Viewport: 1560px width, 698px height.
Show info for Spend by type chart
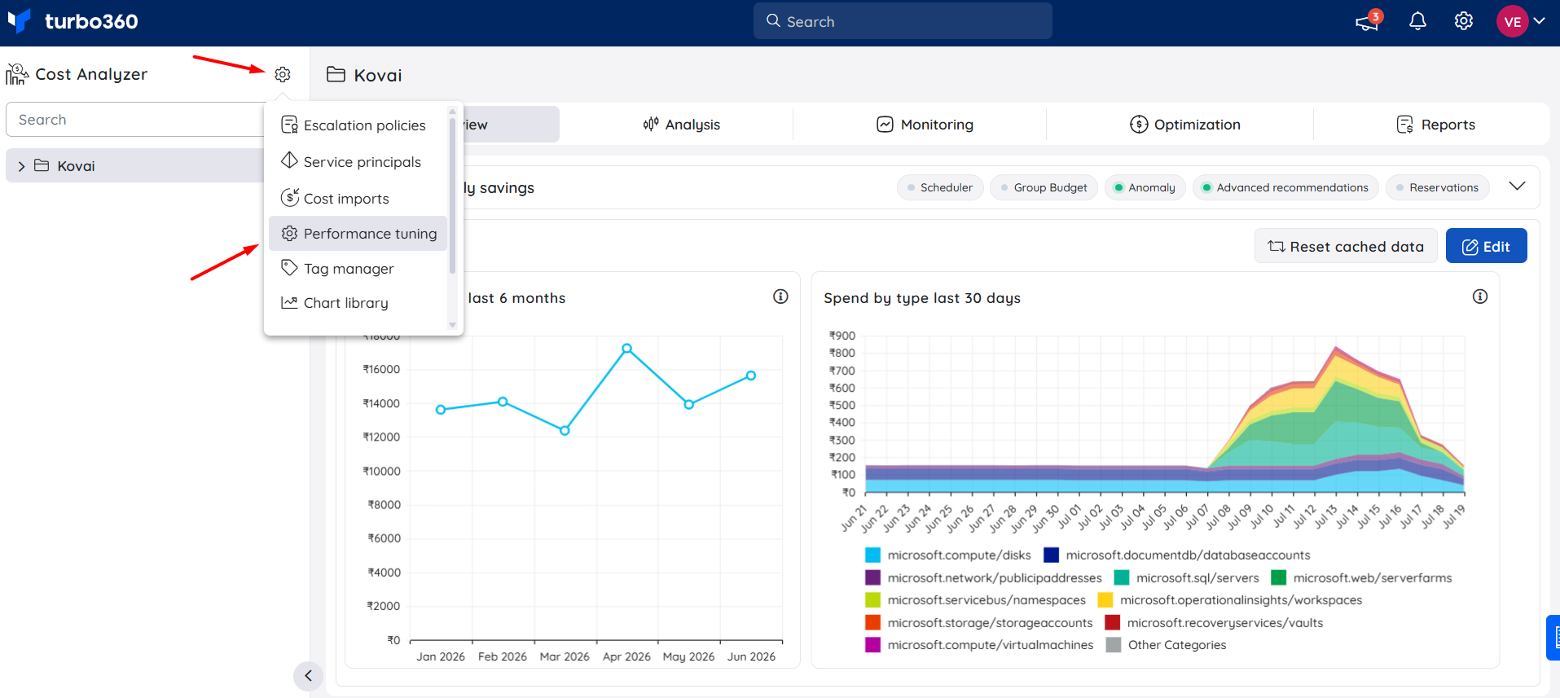pyautogui.click(x=1480, y=296)
